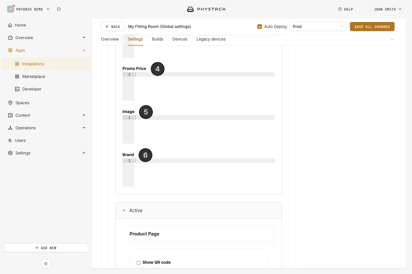Expand the Operations sidebar chevron
The width and height of the screenshot is (412, 274).
[84, 128]
